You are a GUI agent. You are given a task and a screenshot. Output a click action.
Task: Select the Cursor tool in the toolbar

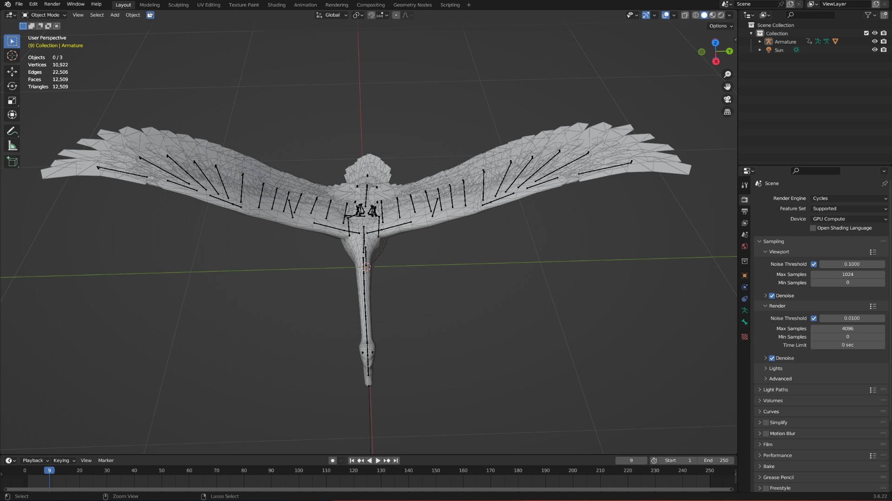[x=12, y=56]
